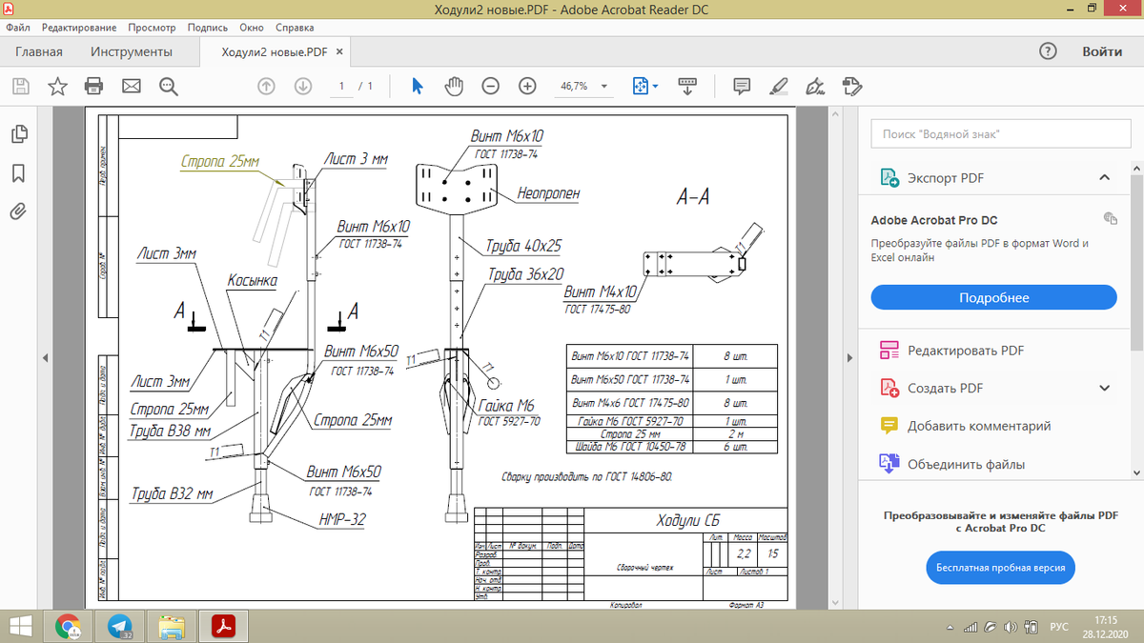Screen dimensions: 1144x643
Task: Open fit page options dropdown arrow
Action: click(655, 87)
